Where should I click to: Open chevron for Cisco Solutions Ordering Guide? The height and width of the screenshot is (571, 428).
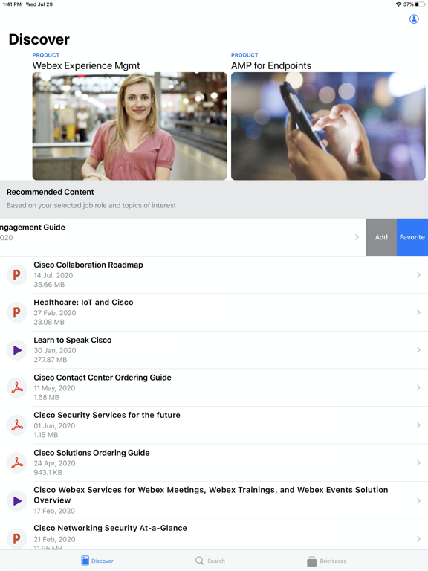click(418, 463)
